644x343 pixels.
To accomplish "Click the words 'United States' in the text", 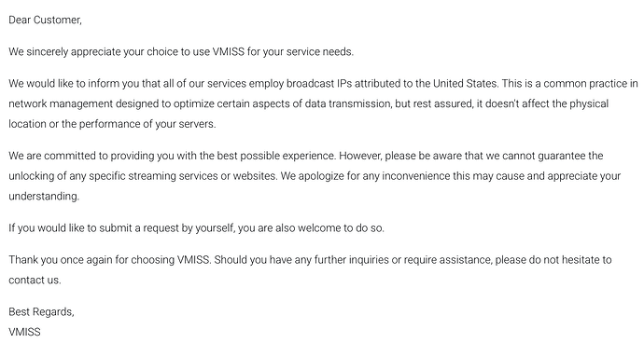I will pyautogui.click(x=465, y=84).
